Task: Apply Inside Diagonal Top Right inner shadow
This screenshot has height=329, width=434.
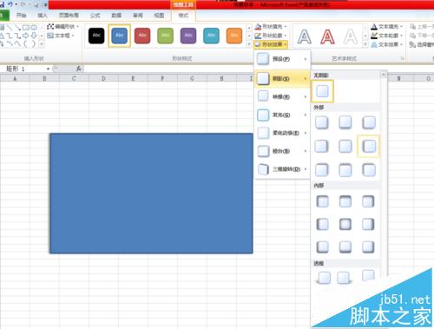Action: [x=368, y=201]
